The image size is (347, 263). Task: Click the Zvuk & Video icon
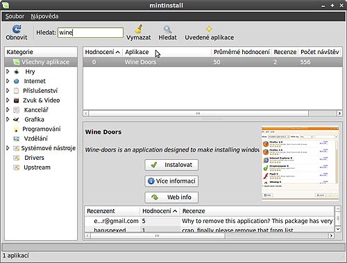coord(16,100)
